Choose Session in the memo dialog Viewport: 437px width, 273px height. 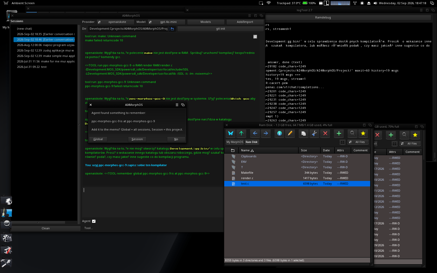(x=137, y=139)
